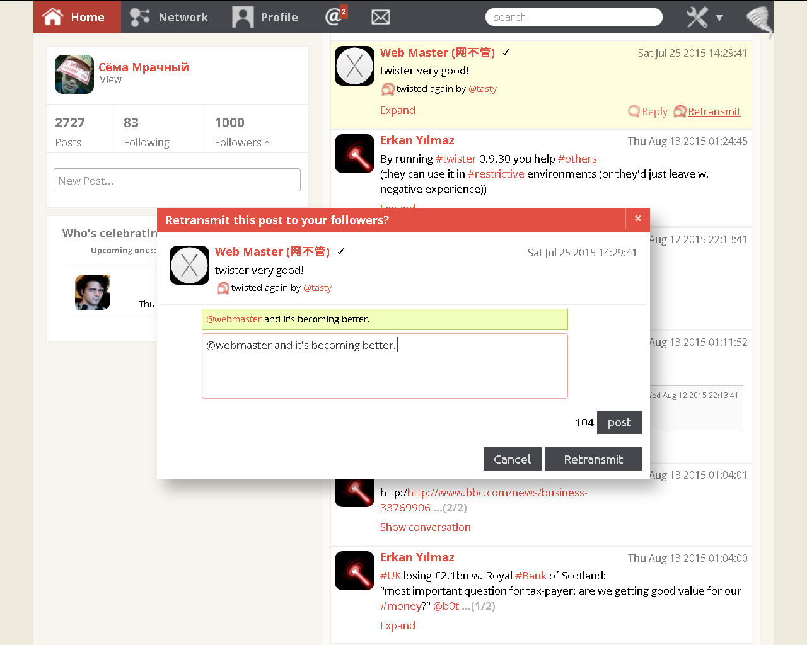Click the @tasty link in dialog

pyautogui.click(x=317, y=288)
